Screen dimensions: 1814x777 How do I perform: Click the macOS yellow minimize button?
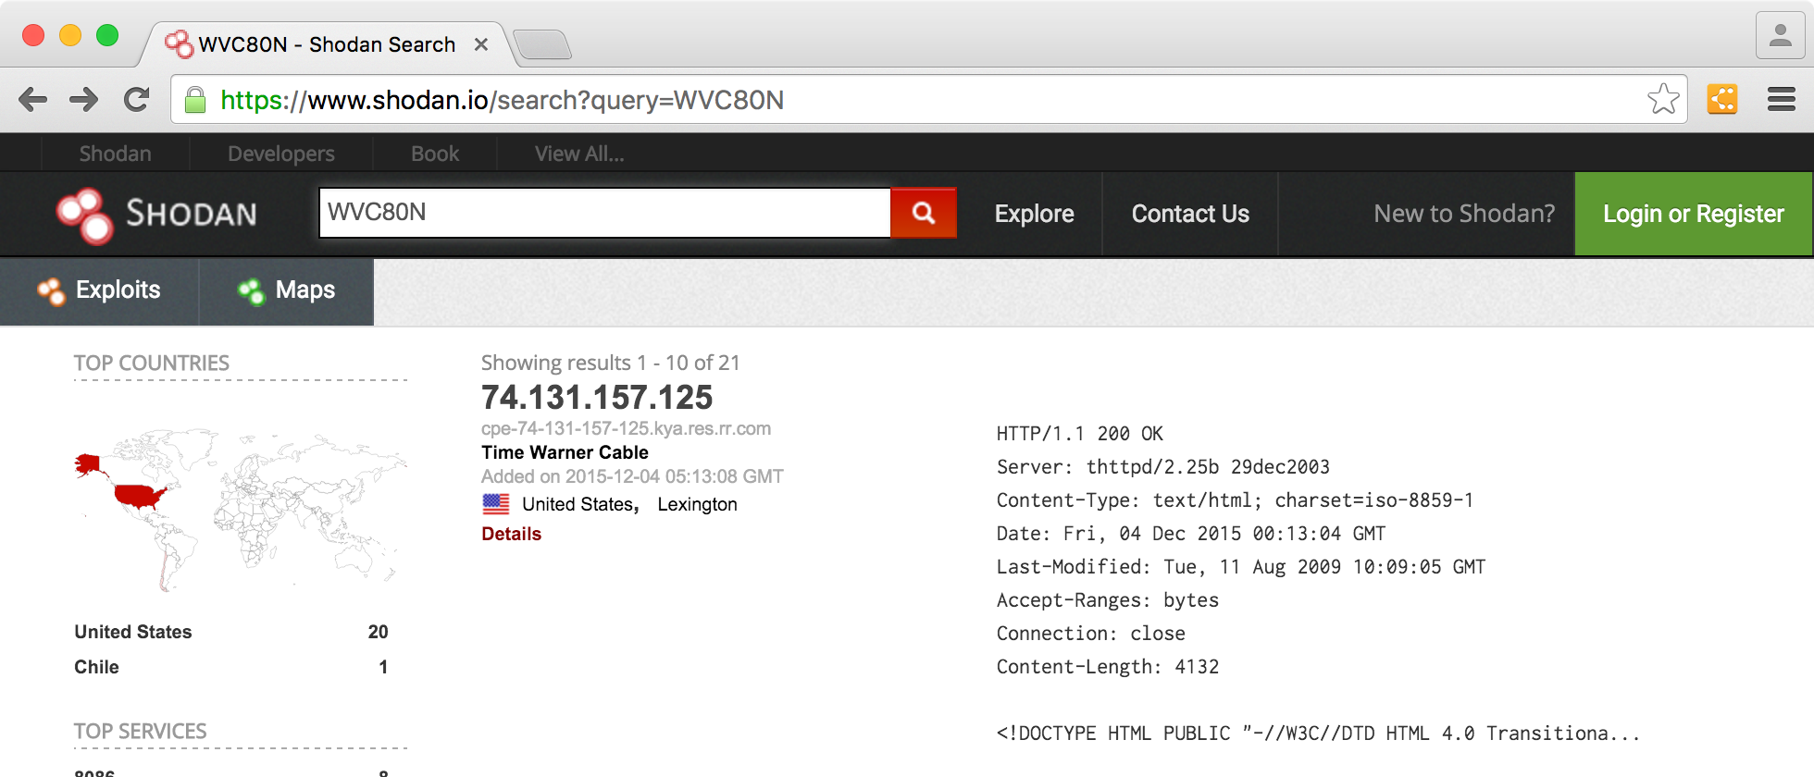click(70, 35)
